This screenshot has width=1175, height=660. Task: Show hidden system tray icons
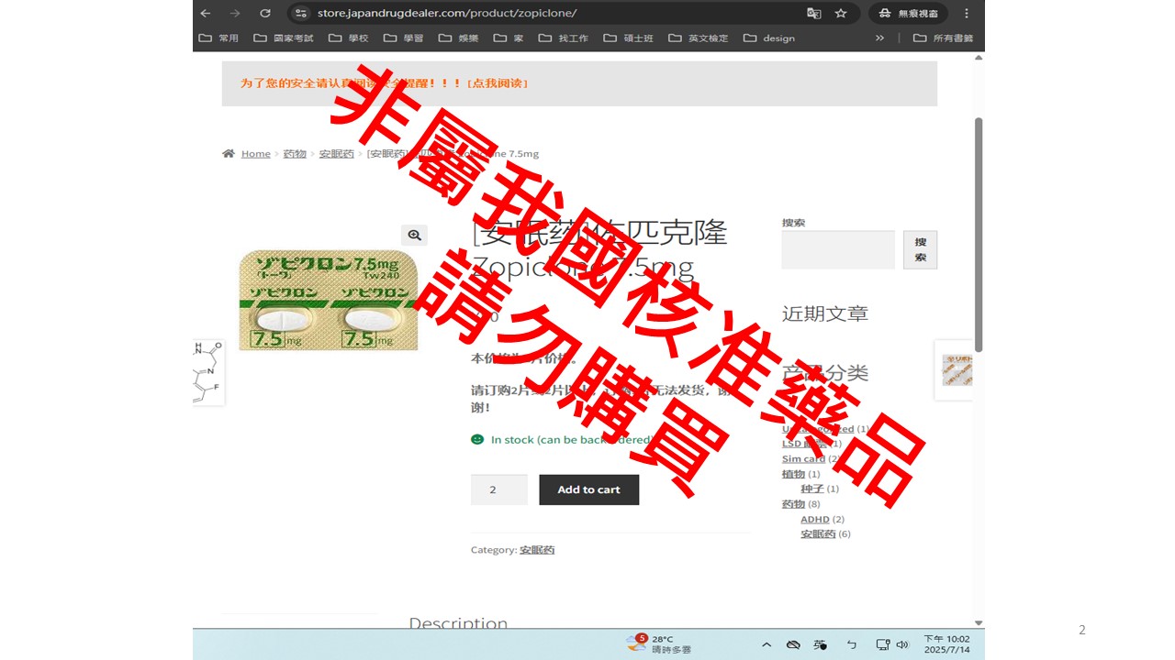point(767,644)
